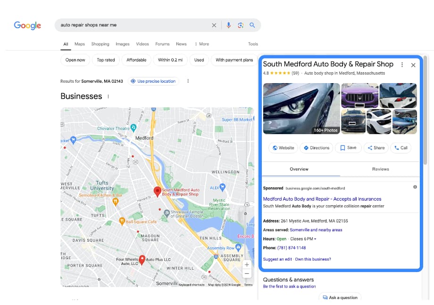Share the business listing

(376, 148)
